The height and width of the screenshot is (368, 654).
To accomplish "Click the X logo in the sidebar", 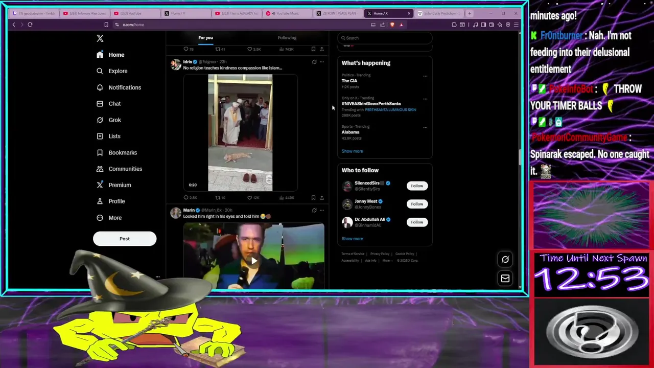I will (x=100, y=38).
